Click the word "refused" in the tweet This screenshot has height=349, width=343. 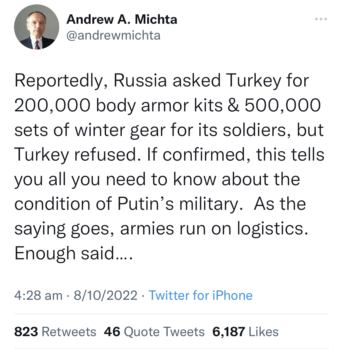(105, 154)
